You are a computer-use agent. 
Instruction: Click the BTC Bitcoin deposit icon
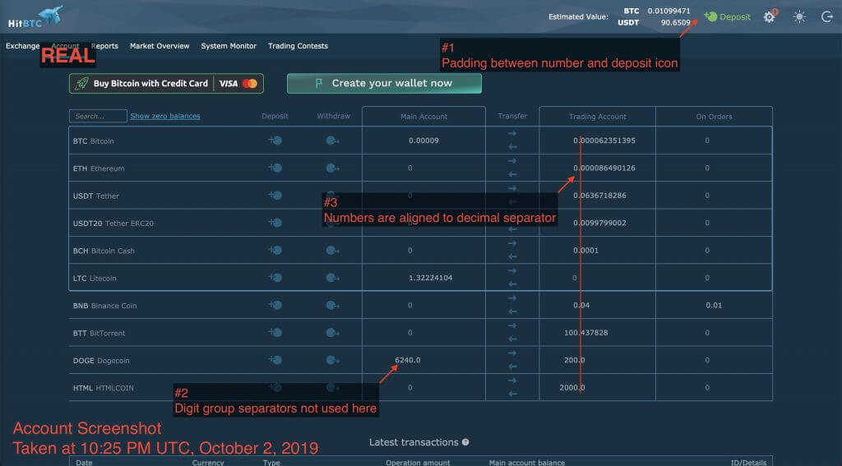pyautogui.click(x=275, y=141)
